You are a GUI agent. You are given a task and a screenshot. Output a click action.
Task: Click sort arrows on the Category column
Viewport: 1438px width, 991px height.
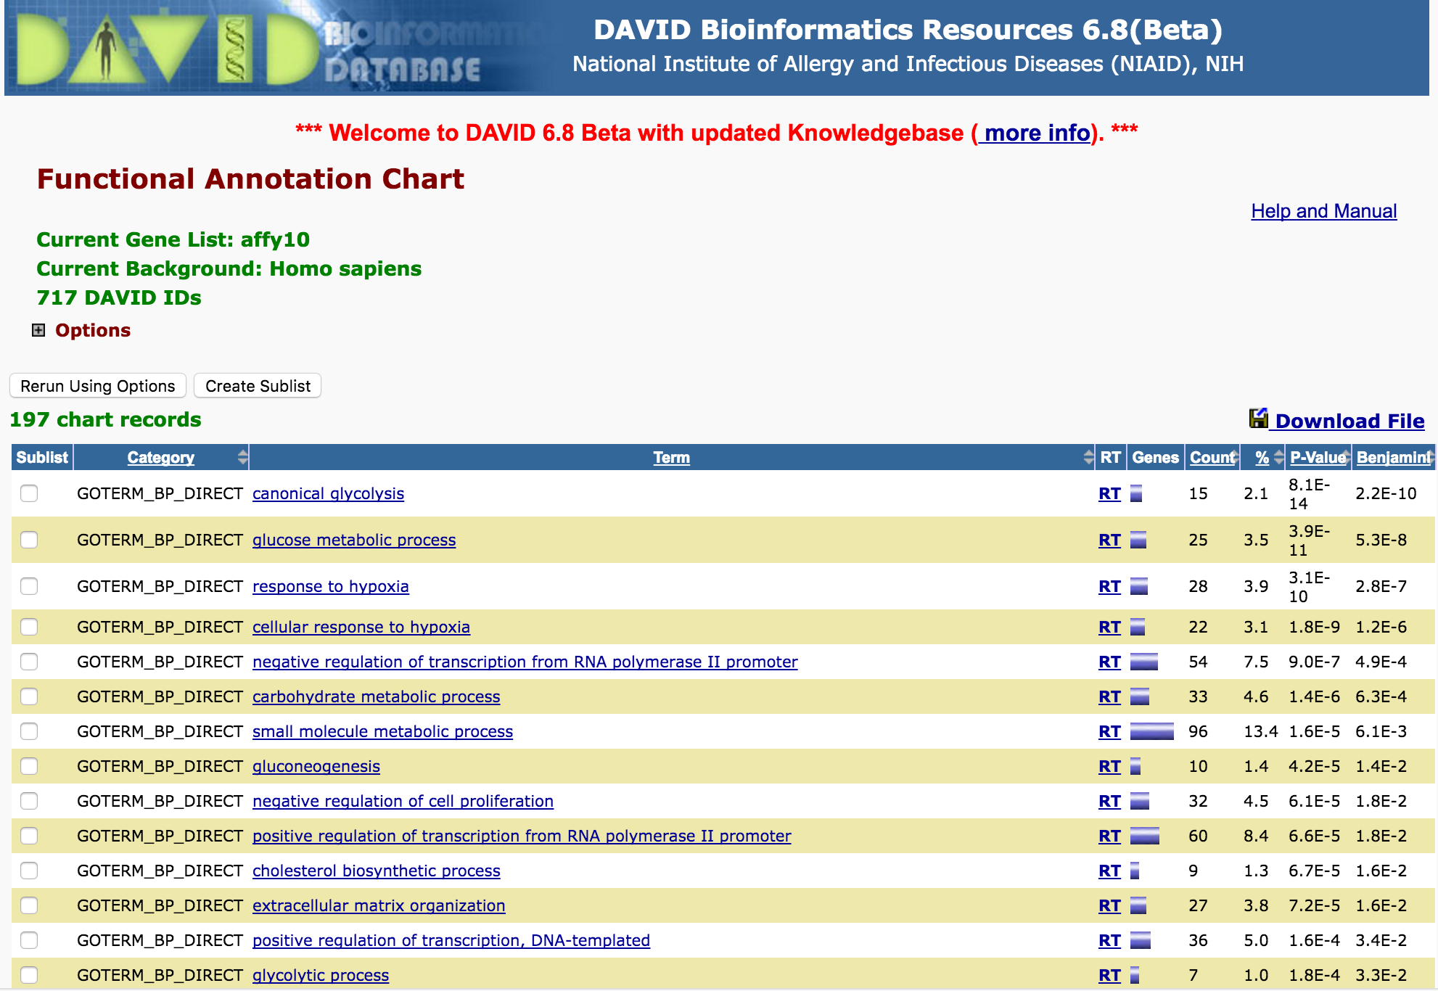(x=242, y=457)
